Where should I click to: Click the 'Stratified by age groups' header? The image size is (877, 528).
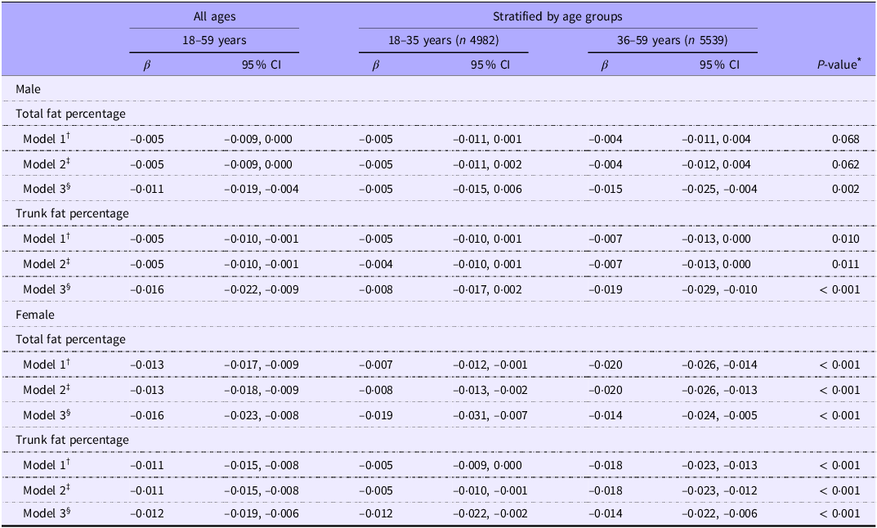[x=557, y=17]
